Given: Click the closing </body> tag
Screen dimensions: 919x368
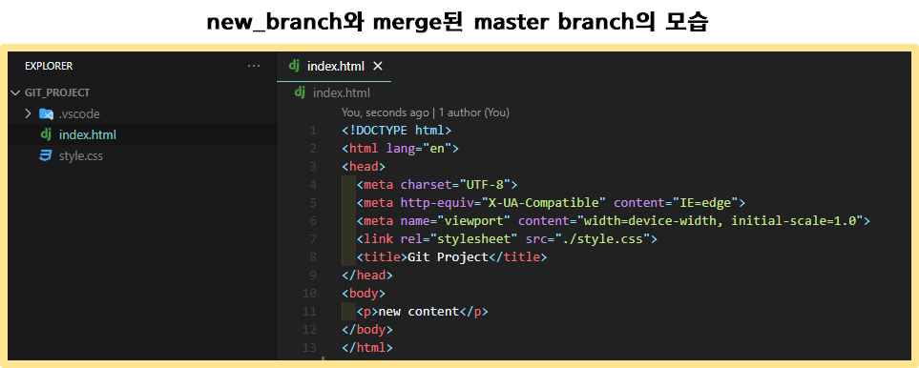Looking at the screenshot, I should (367, 329).
